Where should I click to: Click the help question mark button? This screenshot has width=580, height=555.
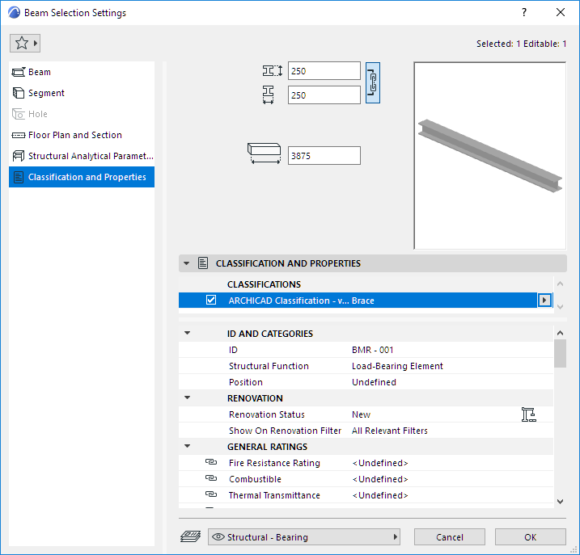click(x=523, y=12)
